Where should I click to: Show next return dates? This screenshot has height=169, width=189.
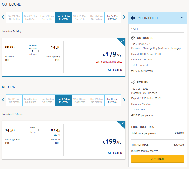click(124, 100)
